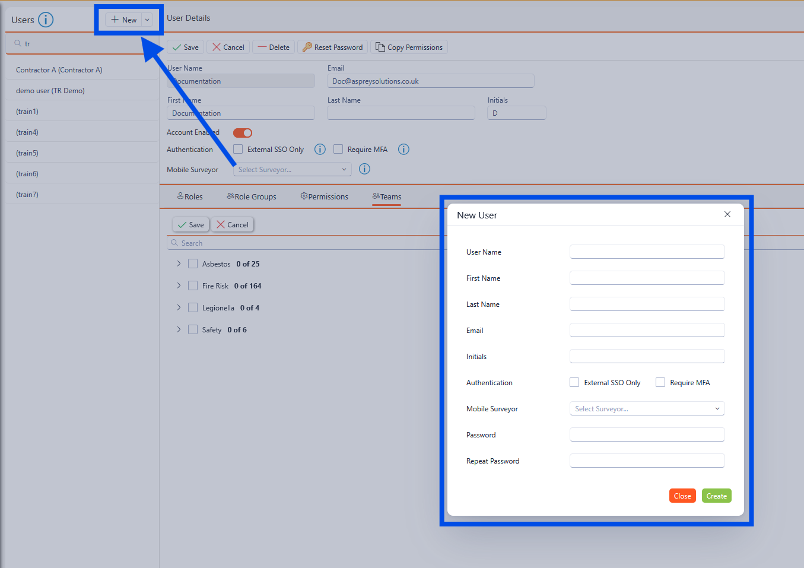Click info icon next to Mobile Surveyor dropdown
Viewport: 804px width, 568px height.
[x=364, y=169]
